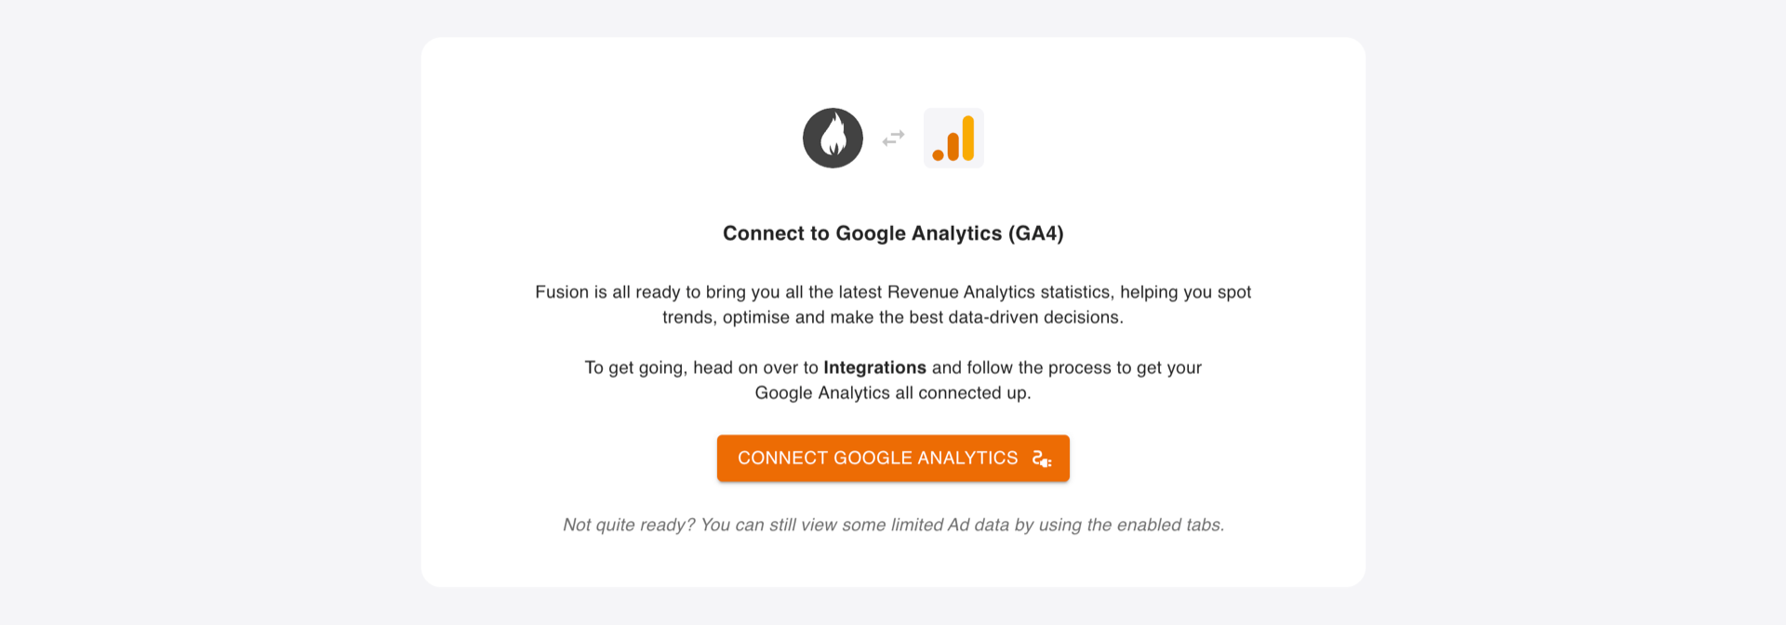Click the plug icon inside the orange button
The image size is (1786, 625).
[1042, 459]
